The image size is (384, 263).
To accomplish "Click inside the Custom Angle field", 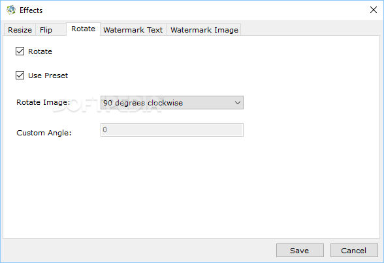I will pyautogui.click(x=172, y=130).
